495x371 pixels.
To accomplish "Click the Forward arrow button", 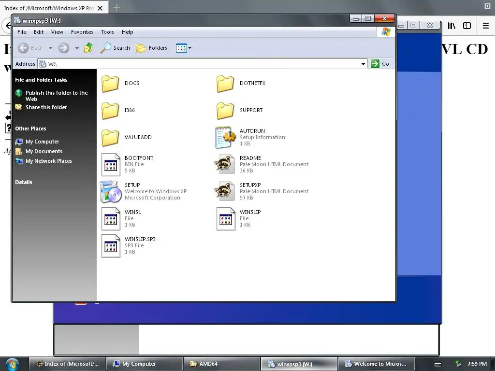I will coord(64,48).
